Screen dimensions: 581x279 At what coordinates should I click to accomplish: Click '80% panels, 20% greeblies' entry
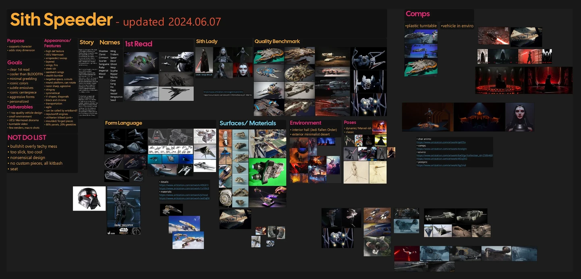coord(60,124)
